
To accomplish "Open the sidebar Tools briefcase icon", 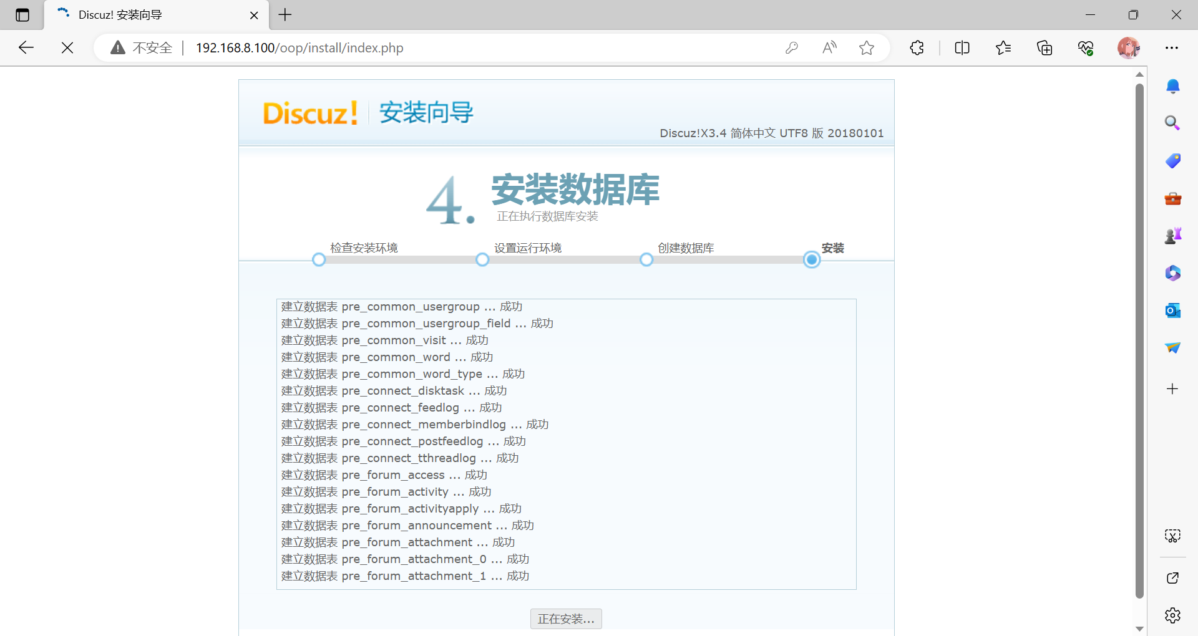I will pos(1173,198).
